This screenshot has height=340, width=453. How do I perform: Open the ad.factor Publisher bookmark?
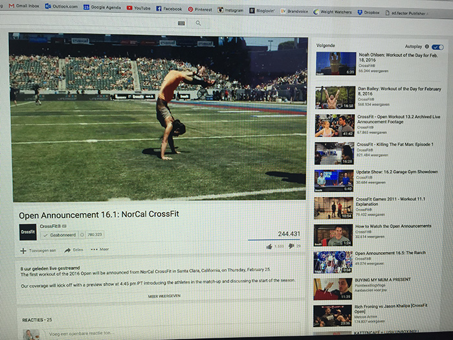click(x=406, y=13)
